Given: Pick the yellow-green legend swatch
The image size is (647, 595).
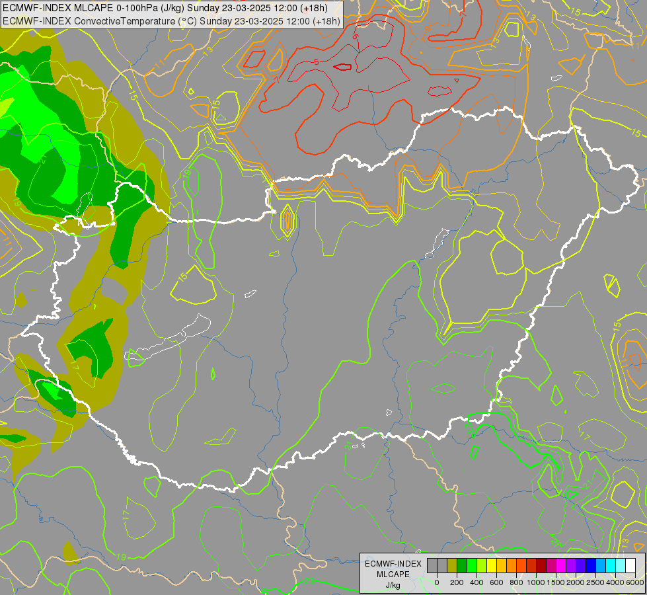Looking at the screenshot, I should pos(482,565).
